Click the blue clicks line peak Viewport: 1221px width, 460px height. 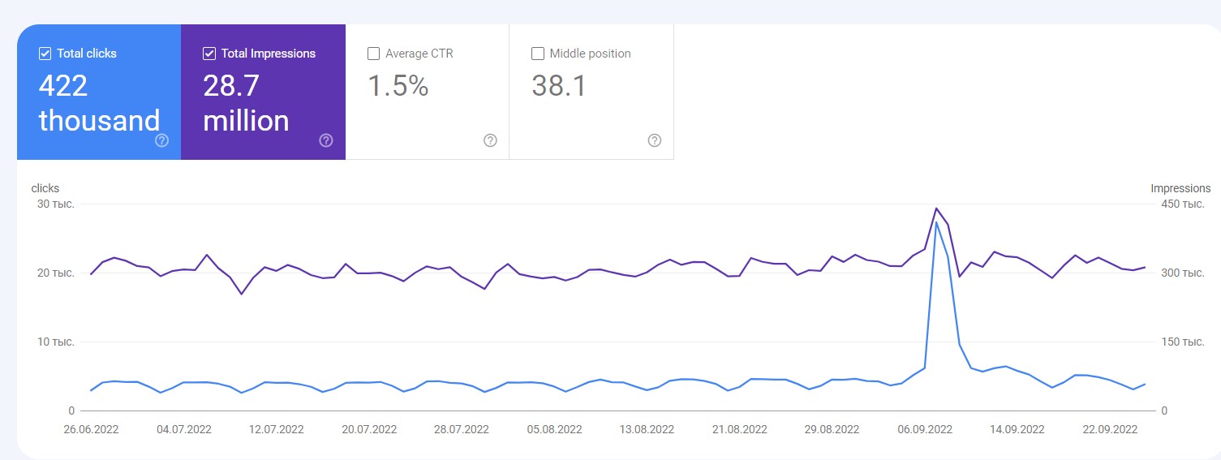[x=936, y=222]
